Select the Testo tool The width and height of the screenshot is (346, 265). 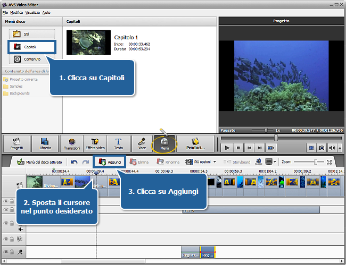pyautogui.click(x=118, y=143)
